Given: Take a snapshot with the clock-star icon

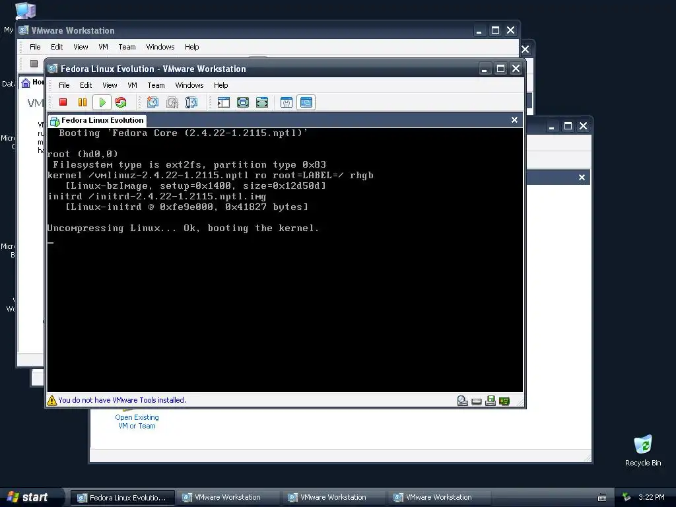Looking at the screenshot, I should pos(152,102).
